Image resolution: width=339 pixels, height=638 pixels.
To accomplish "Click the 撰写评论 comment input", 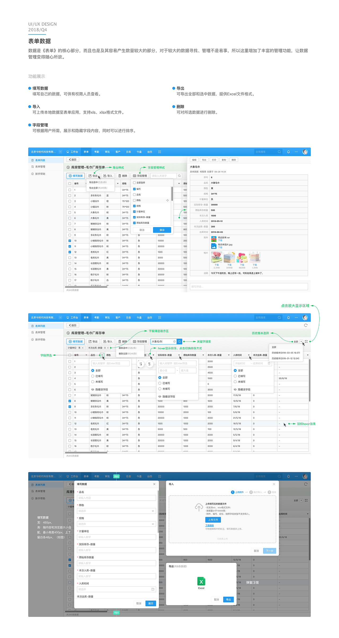I will click(249, 286).
